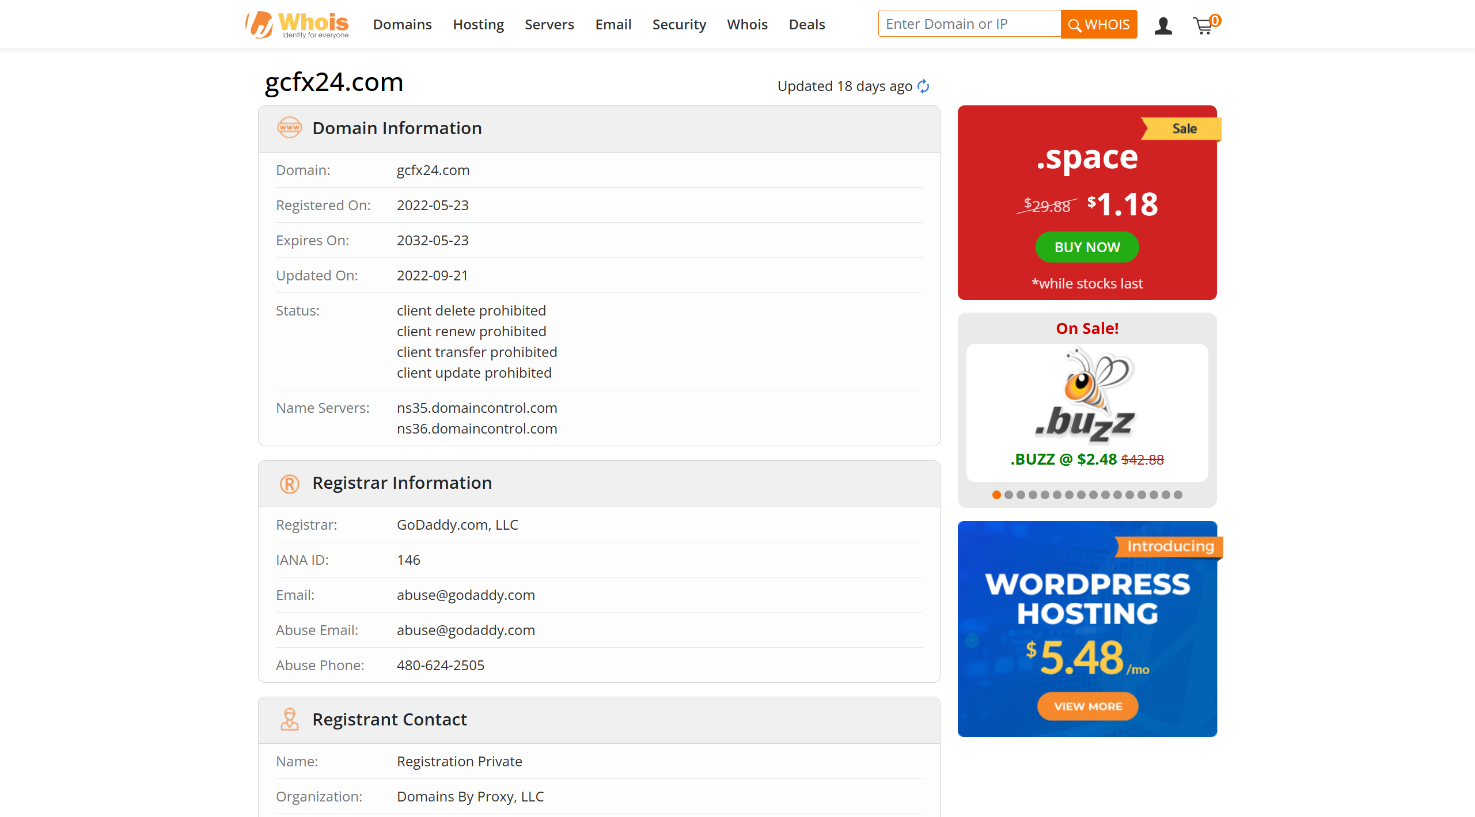Click the On Sale! heading
The height and width of the screenshot is (817, 1475).
click(1087, 328)
